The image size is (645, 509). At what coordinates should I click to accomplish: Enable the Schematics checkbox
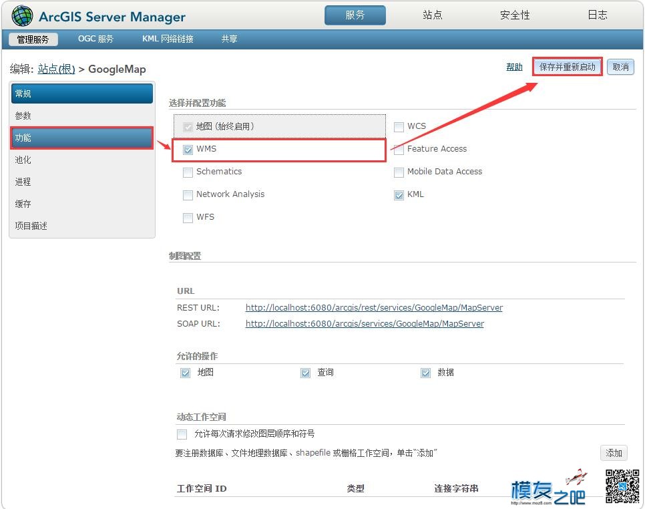tap(188, 172)
